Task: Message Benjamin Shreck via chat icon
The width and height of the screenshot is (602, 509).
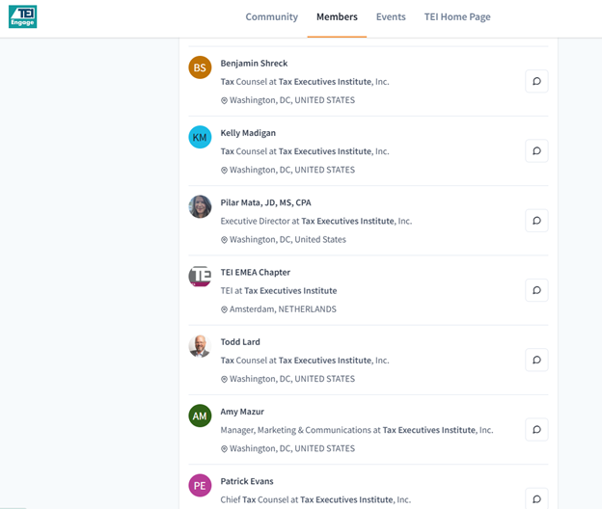Action: pos(536,81)
